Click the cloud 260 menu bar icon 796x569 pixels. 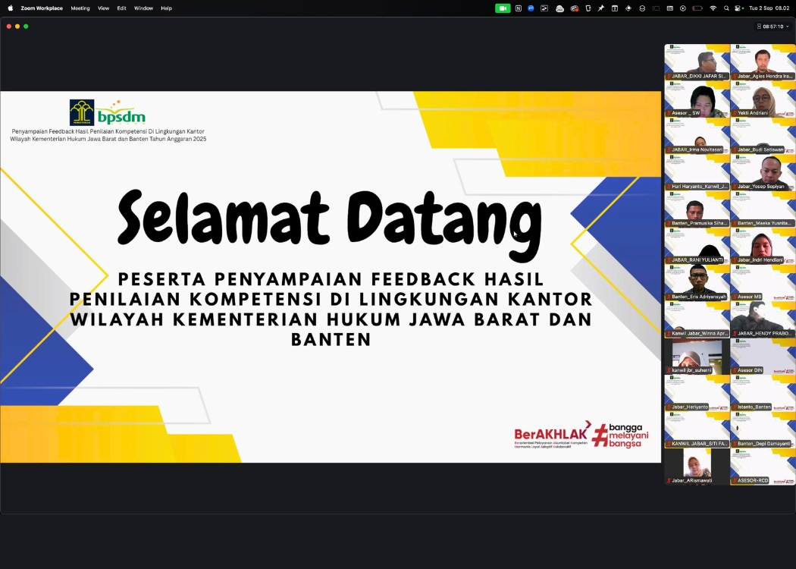[x=560, y=8]
